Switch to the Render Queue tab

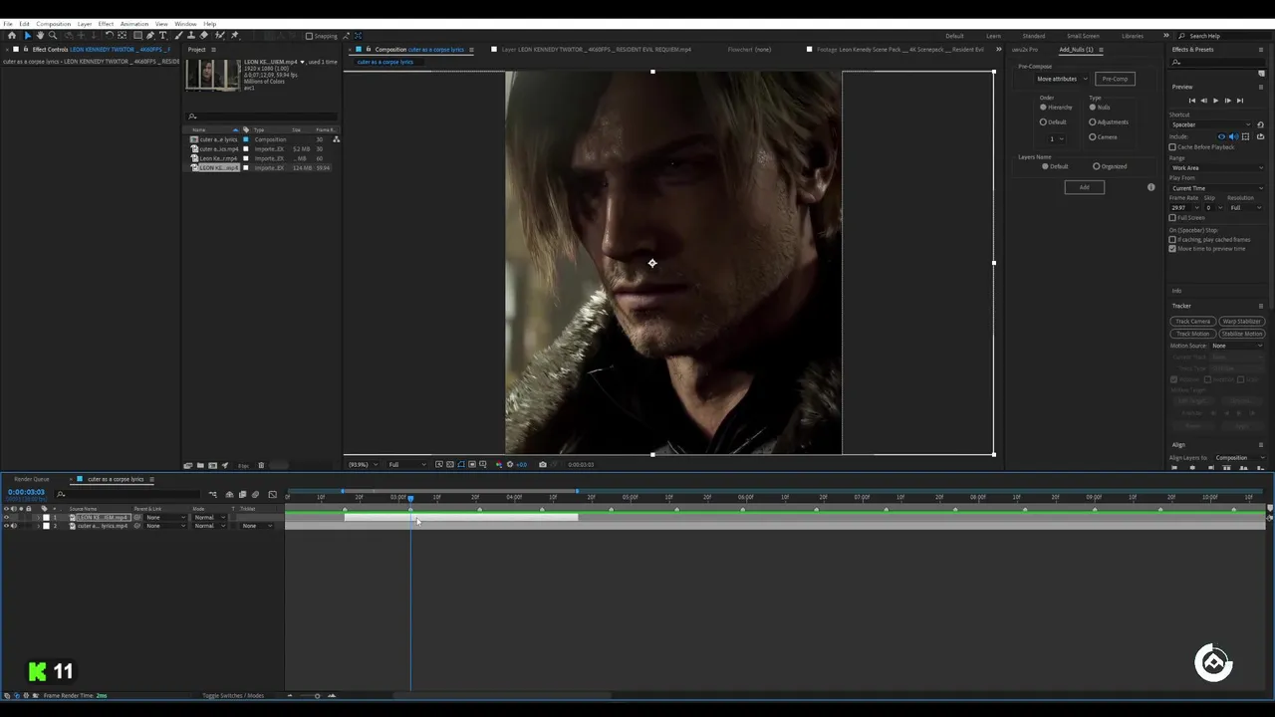pyautogui.click(x=32, y=479)
